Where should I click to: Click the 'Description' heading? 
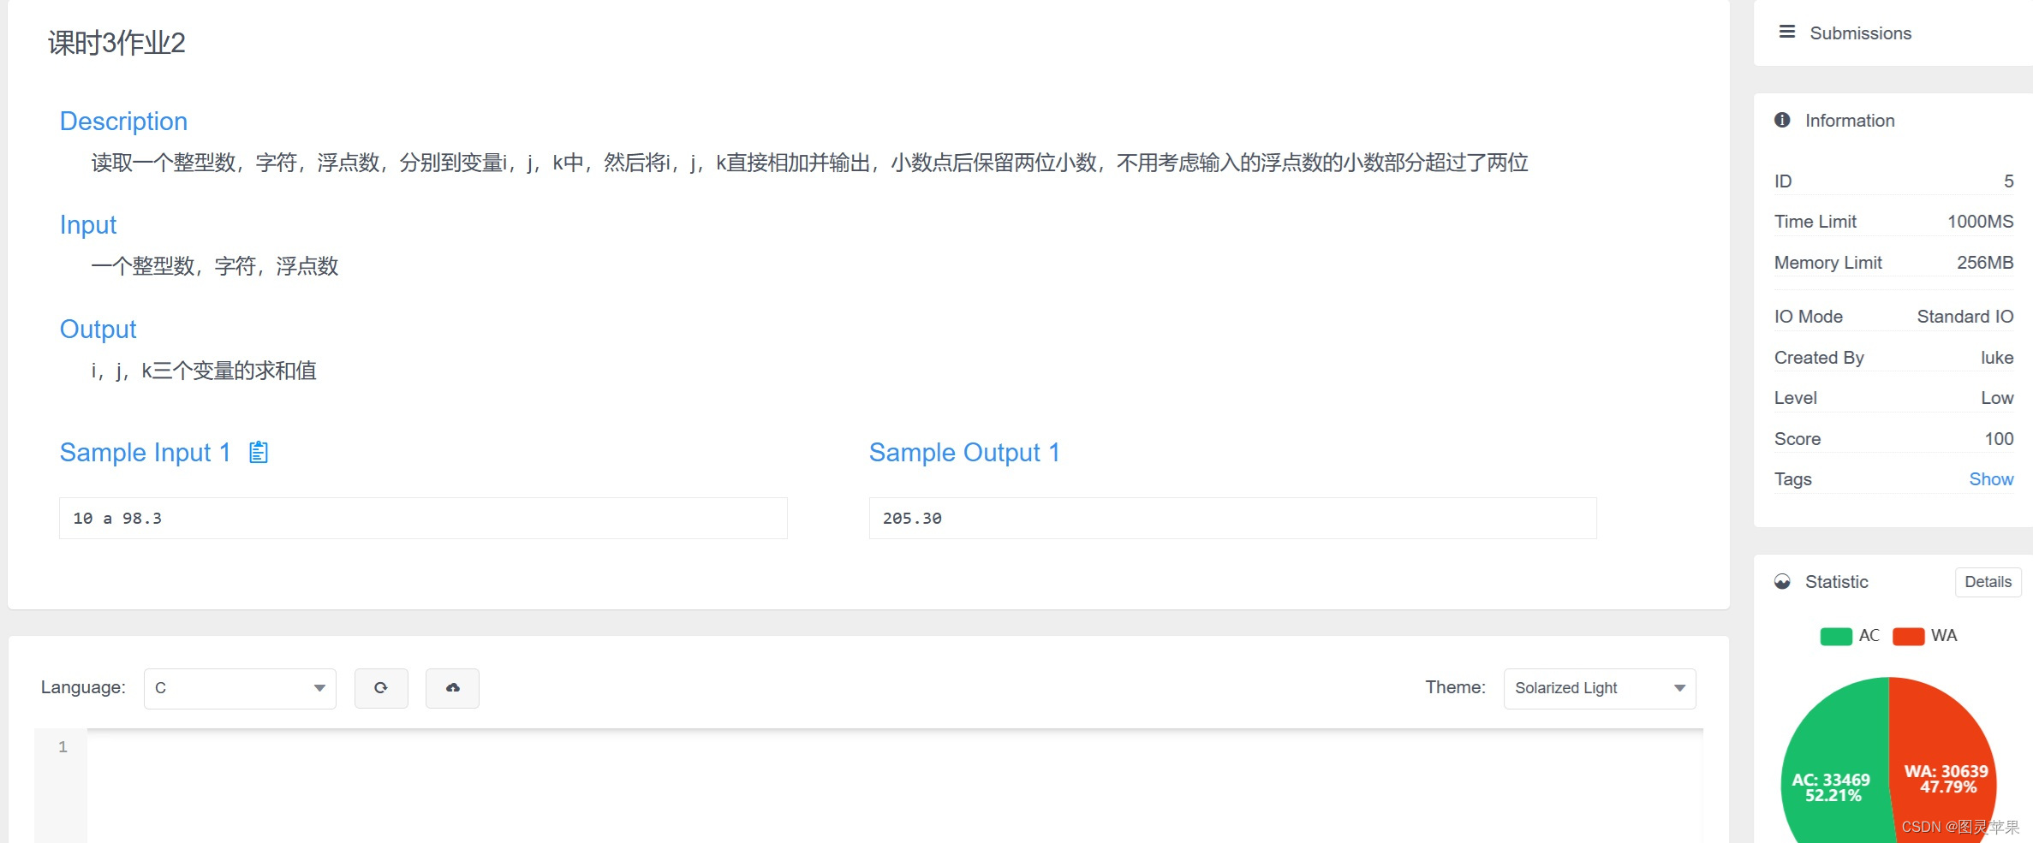click(x=123, y=121)
